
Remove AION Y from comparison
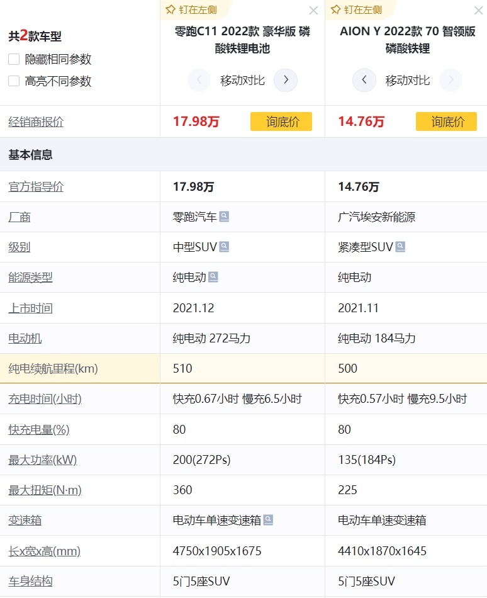(x=478, y=10)
